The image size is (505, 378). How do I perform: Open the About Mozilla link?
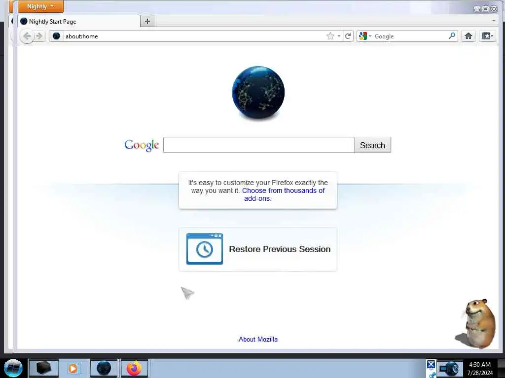point(258,339)
